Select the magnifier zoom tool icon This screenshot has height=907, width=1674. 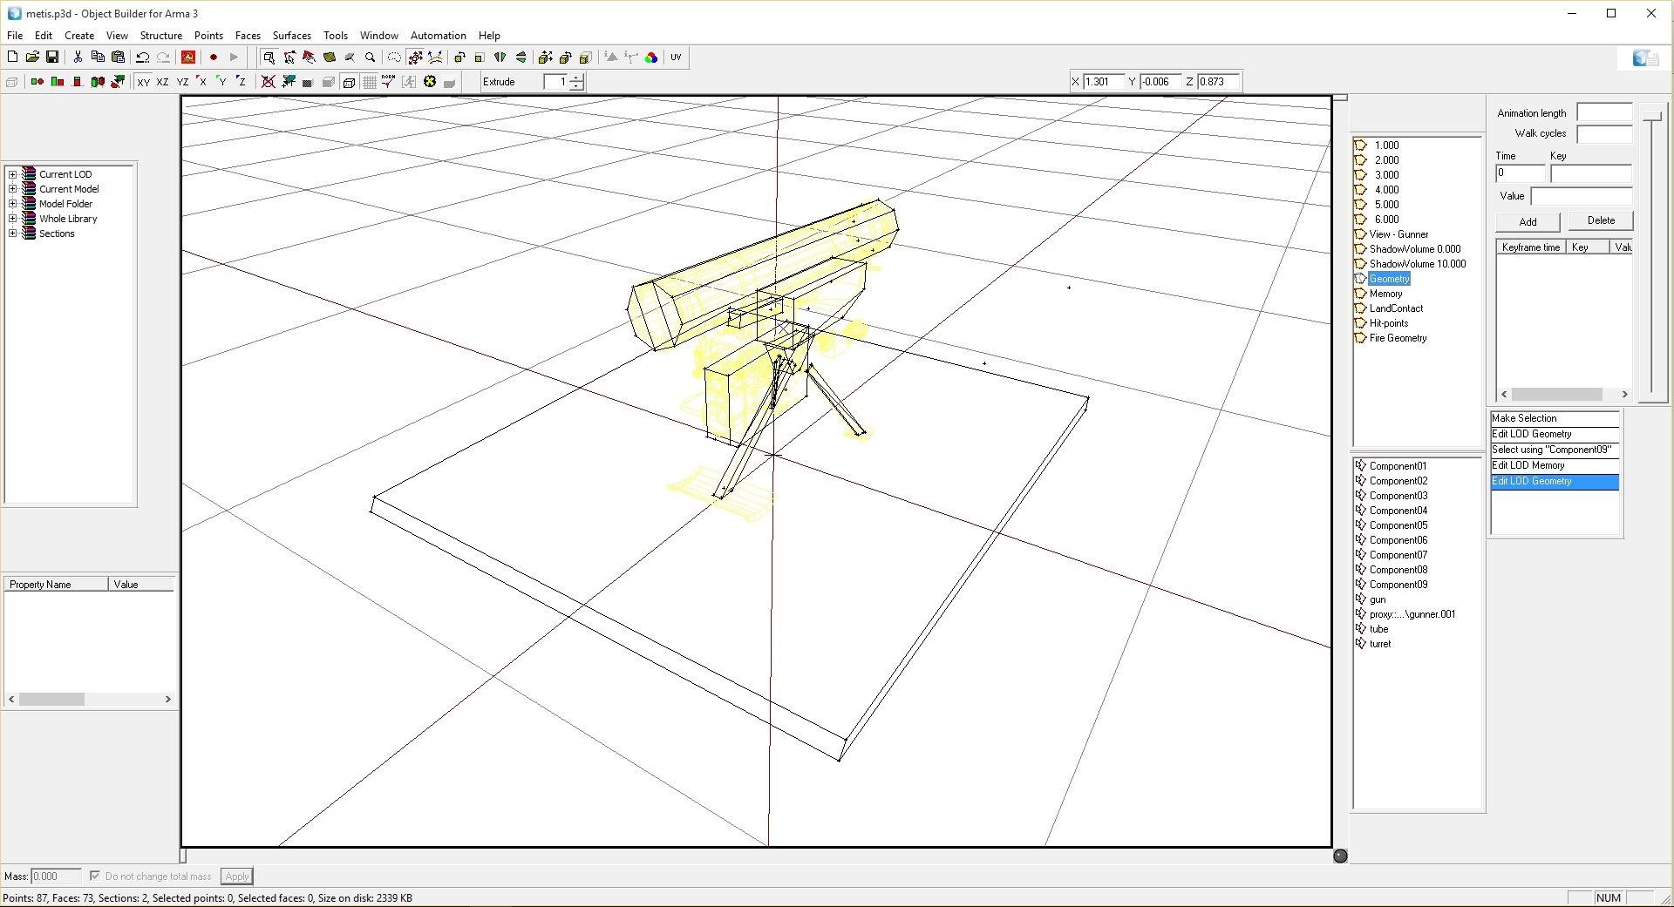[371, 58]
